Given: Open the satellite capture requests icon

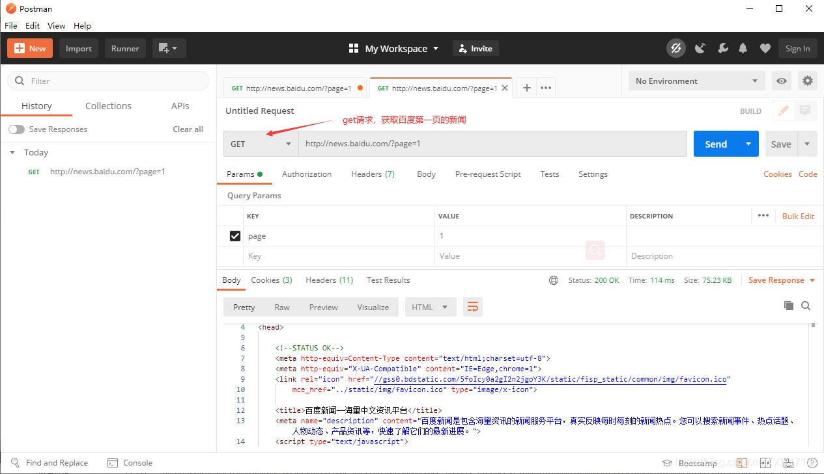Looking at the screenshot, I should 700,48.
